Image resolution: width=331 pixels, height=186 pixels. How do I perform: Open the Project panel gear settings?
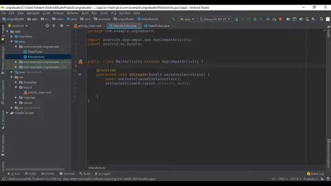tap(62, 26)
